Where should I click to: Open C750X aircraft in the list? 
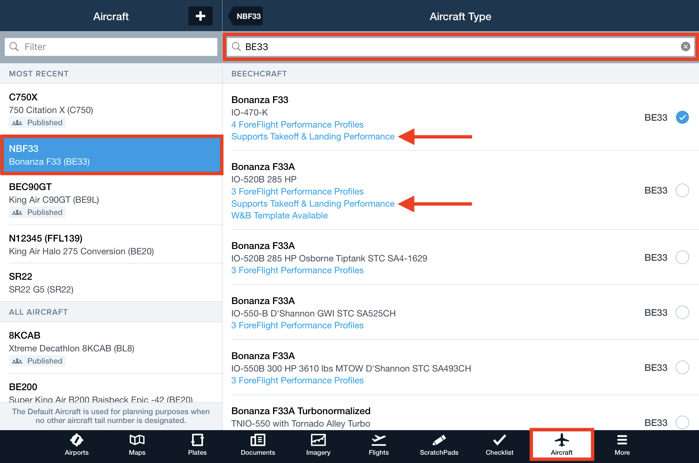(111, 109)
